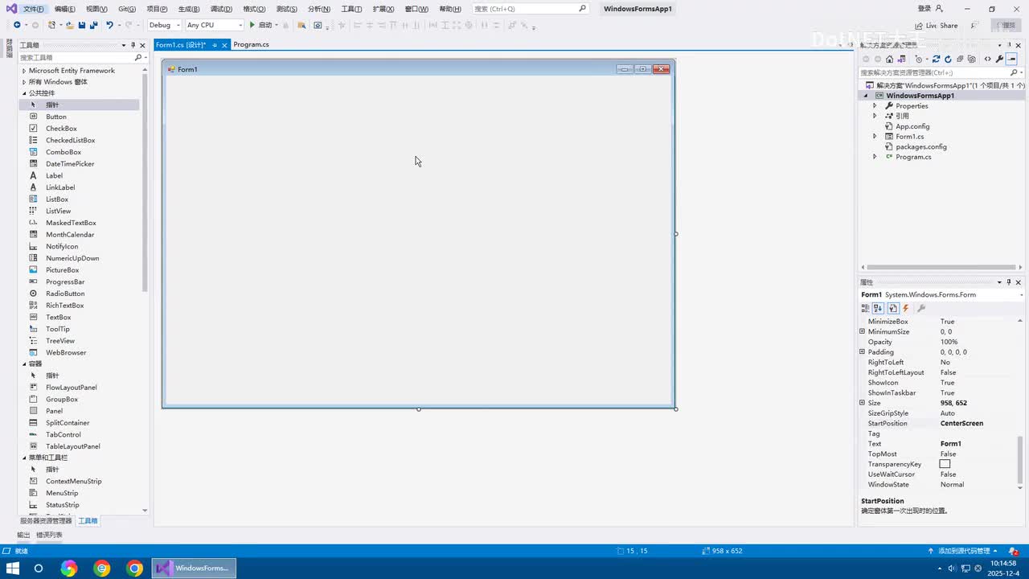1029x579 pixels.
Task: Toggle the Properties view button in Properties panel
Action: coord(892,308)
